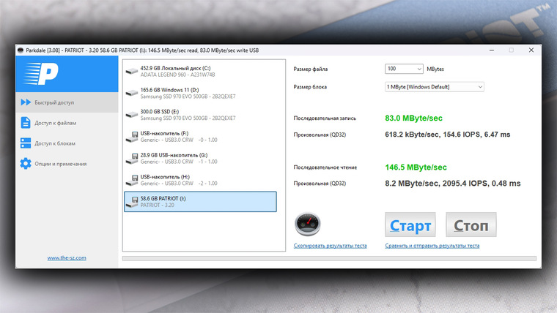Click 618.2 kByte/sec random write value
The image size is (557, 313).
point(448,135)
